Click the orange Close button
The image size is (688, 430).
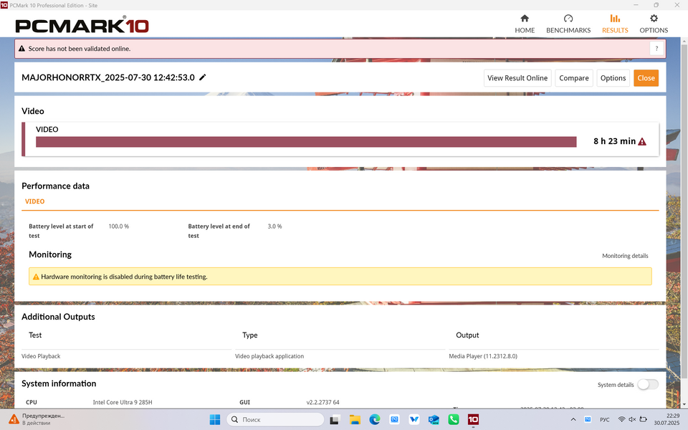point(646,78)
